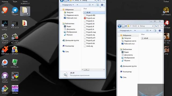Open the Left 4 Dead 2 shortcut
The image size is (172, 96).
click(x=166, y=11)
